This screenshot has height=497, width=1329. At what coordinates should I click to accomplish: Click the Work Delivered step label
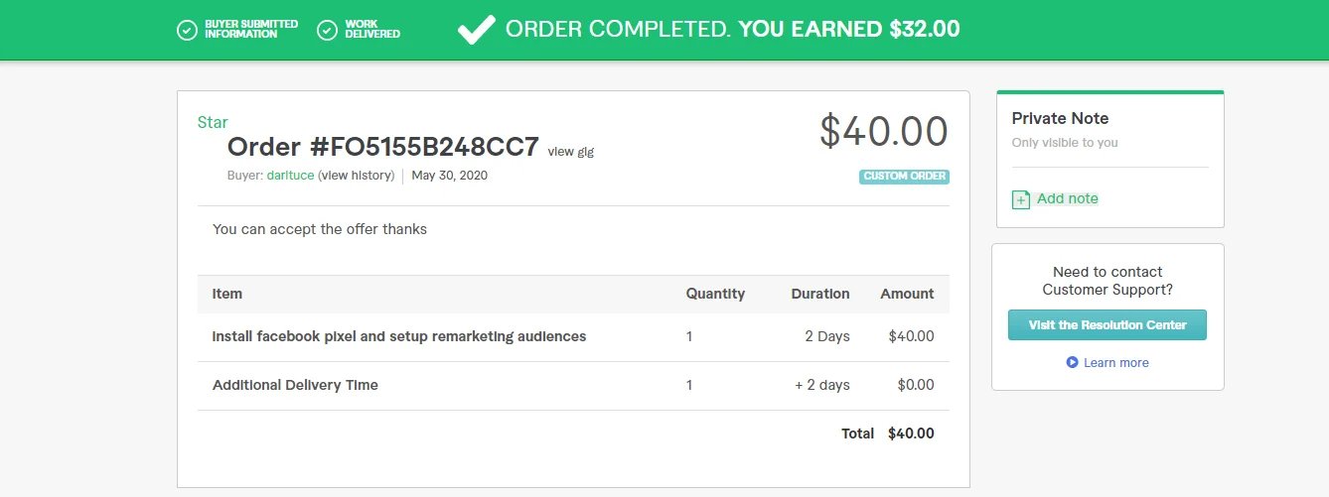372,29
